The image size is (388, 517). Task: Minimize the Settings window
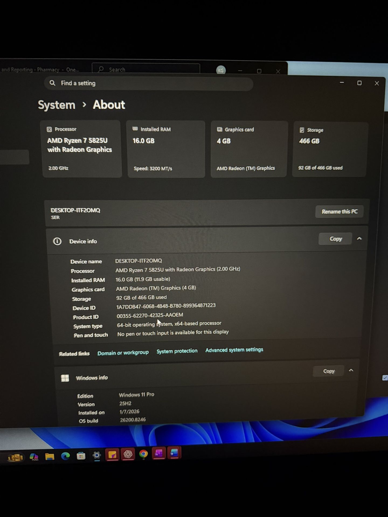tap(342, 83)
